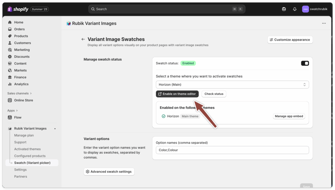
Task: Click the Content icon in sidebar
Action: tap(10, 63)
